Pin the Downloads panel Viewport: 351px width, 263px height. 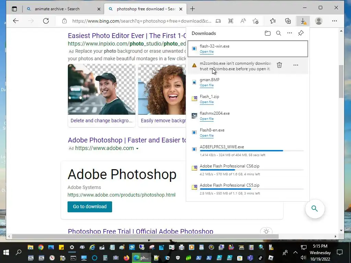(301, 33)
